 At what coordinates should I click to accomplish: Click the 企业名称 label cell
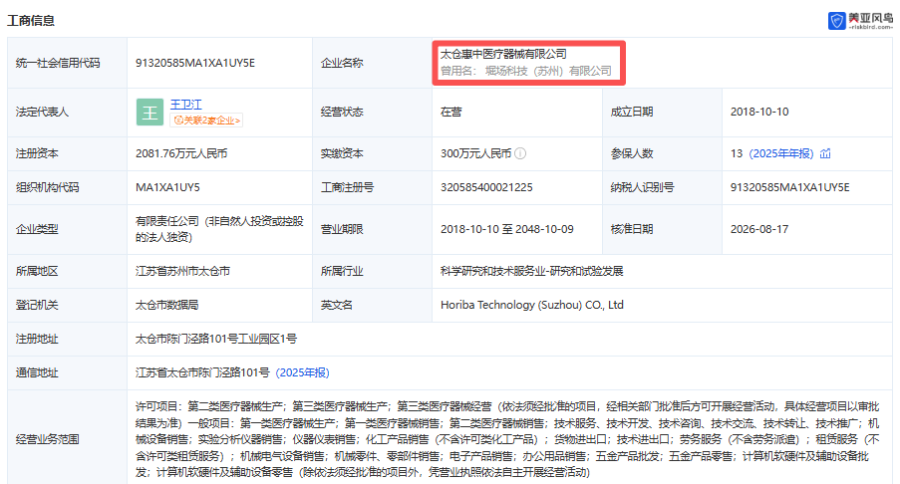click(372, 63)
